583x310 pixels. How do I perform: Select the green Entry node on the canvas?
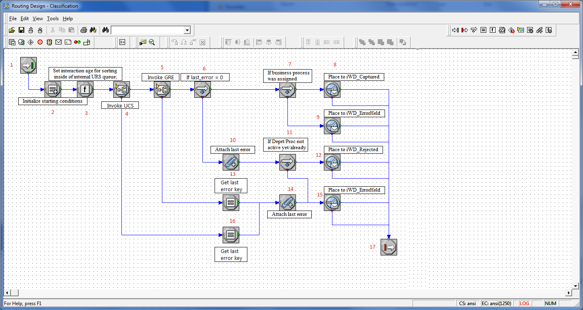coord(28,65)
